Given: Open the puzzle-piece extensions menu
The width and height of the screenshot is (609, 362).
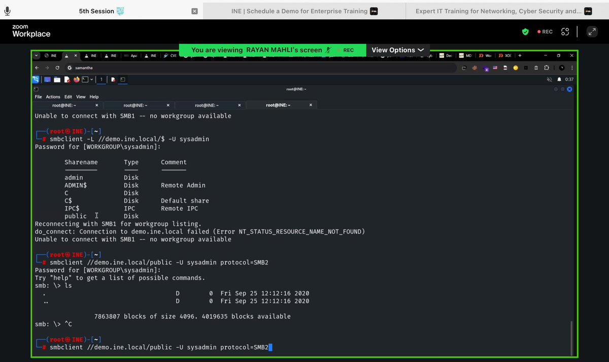Looking at the screenshot, I should [547, 68].
